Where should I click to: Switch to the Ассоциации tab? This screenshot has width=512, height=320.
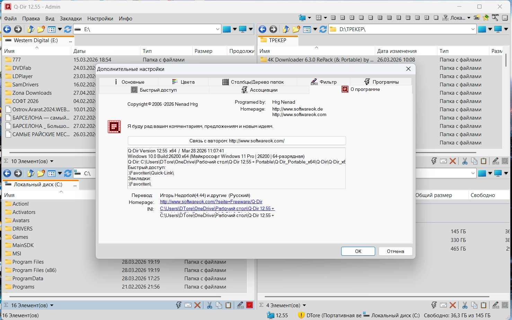259,90
